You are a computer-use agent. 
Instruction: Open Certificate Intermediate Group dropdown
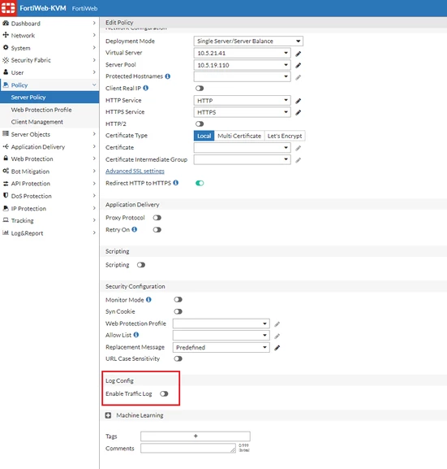tap(243, 159)
